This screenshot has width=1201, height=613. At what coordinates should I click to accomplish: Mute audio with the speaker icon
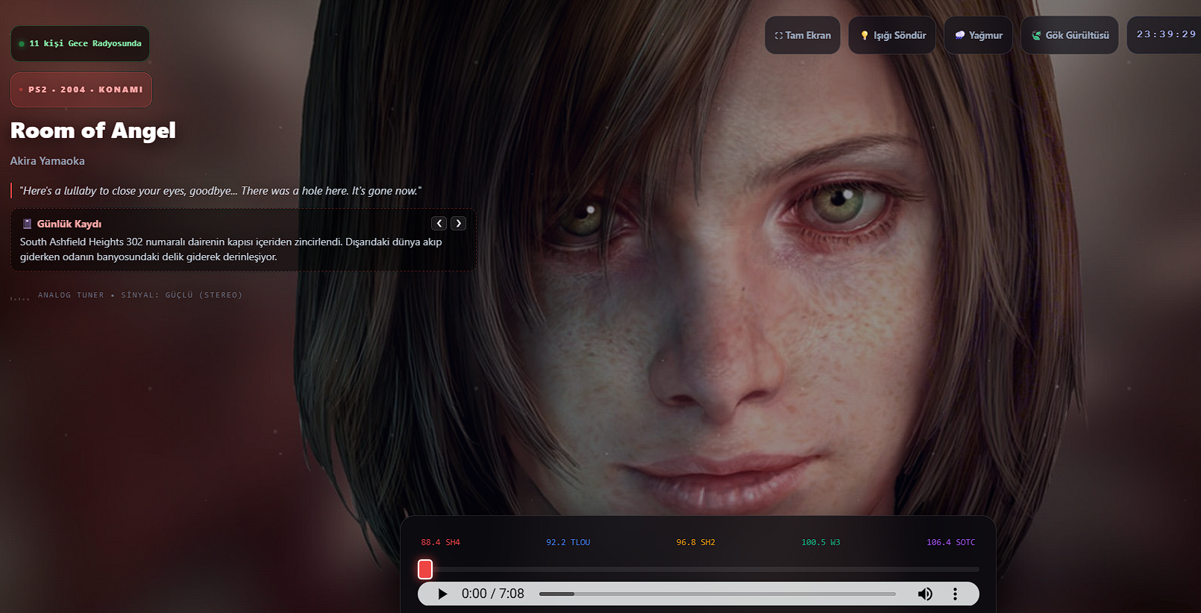(x=925, y=594)
